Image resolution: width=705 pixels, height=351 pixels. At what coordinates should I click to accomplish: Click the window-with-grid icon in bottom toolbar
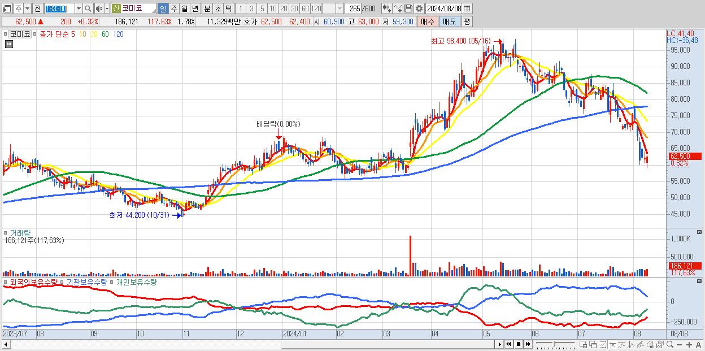584,345
